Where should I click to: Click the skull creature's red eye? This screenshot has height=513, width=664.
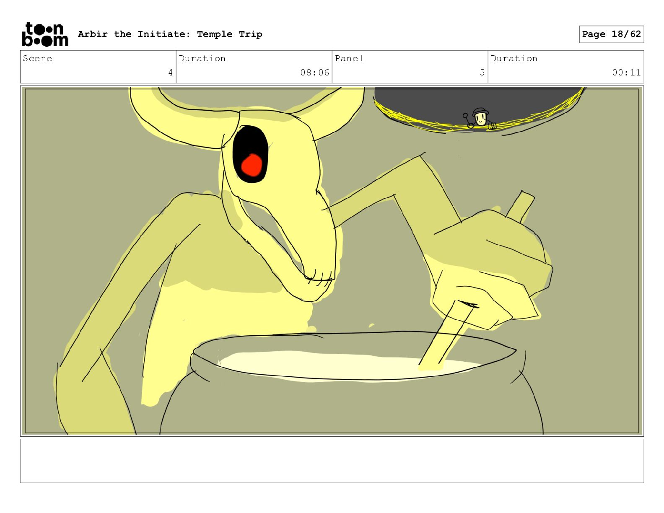click(252, 165)
